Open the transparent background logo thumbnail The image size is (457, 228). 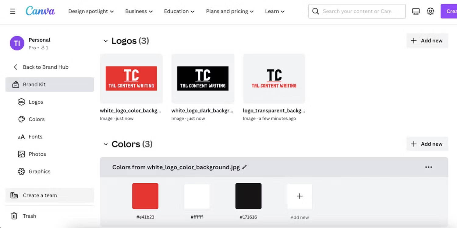tap(274, 79)
